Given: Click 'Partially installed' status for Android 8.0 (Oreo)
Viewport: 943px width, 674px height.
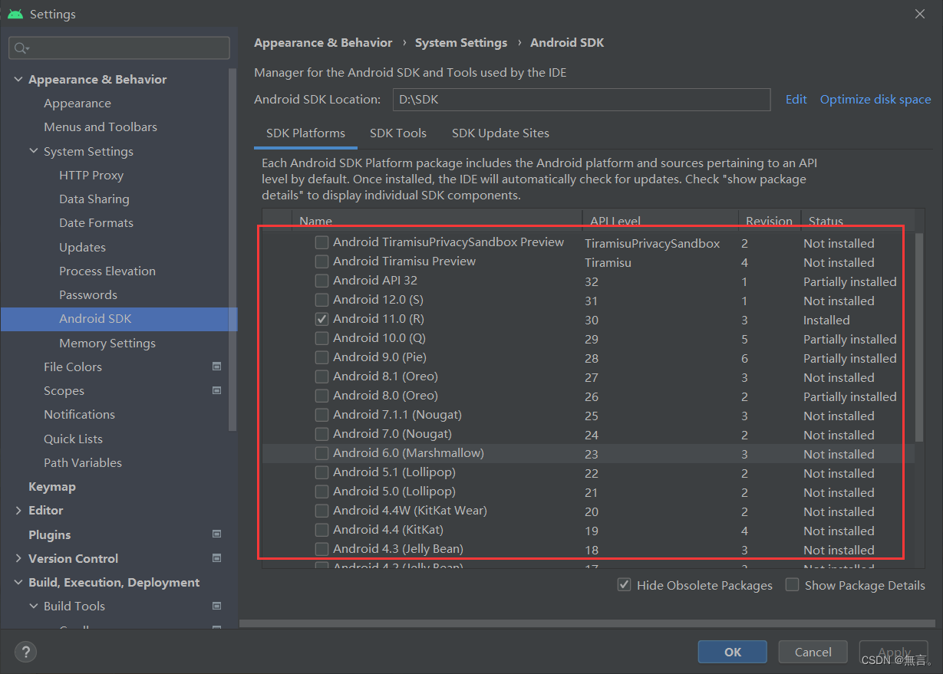Looking at the screenshot, I should pyautogui.click(x=850, y=396).
